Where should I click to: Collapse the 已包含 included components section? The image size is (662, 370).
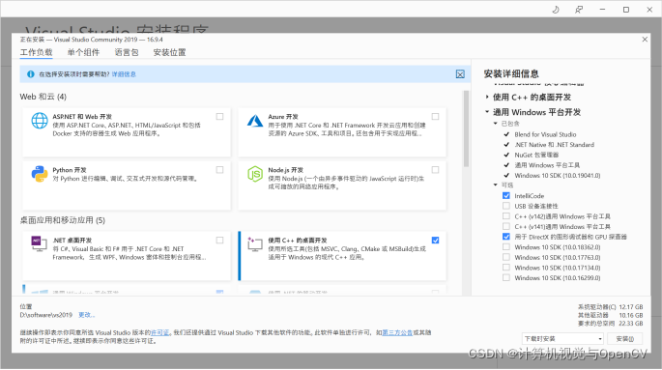(496, 124)
